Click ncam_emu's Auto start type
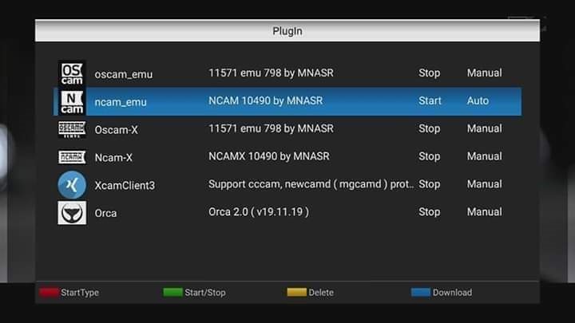Screen dimensions: 575x323 [478, 100]
